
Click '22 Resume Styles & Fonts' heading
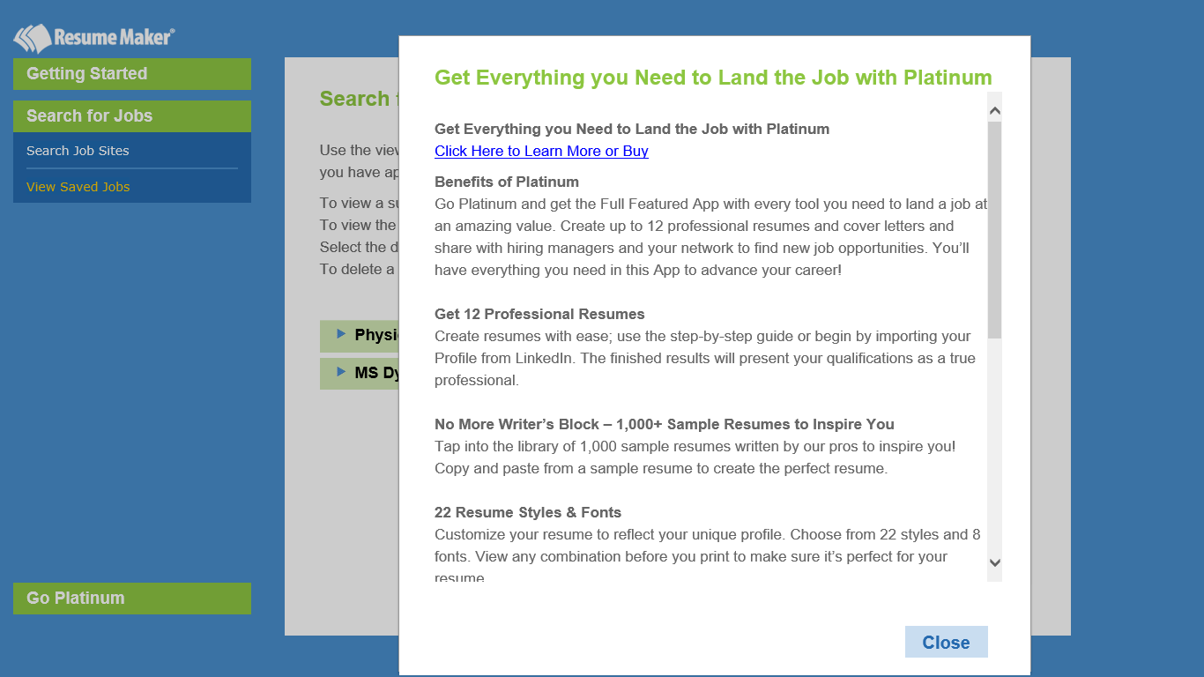528,512
